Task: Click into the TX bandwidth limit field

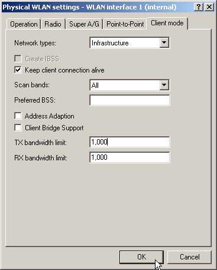Action: point(129,142)
